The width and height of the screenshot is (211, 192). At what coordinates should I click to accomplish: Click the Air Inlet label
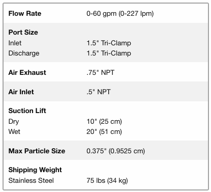click(21, 92)
